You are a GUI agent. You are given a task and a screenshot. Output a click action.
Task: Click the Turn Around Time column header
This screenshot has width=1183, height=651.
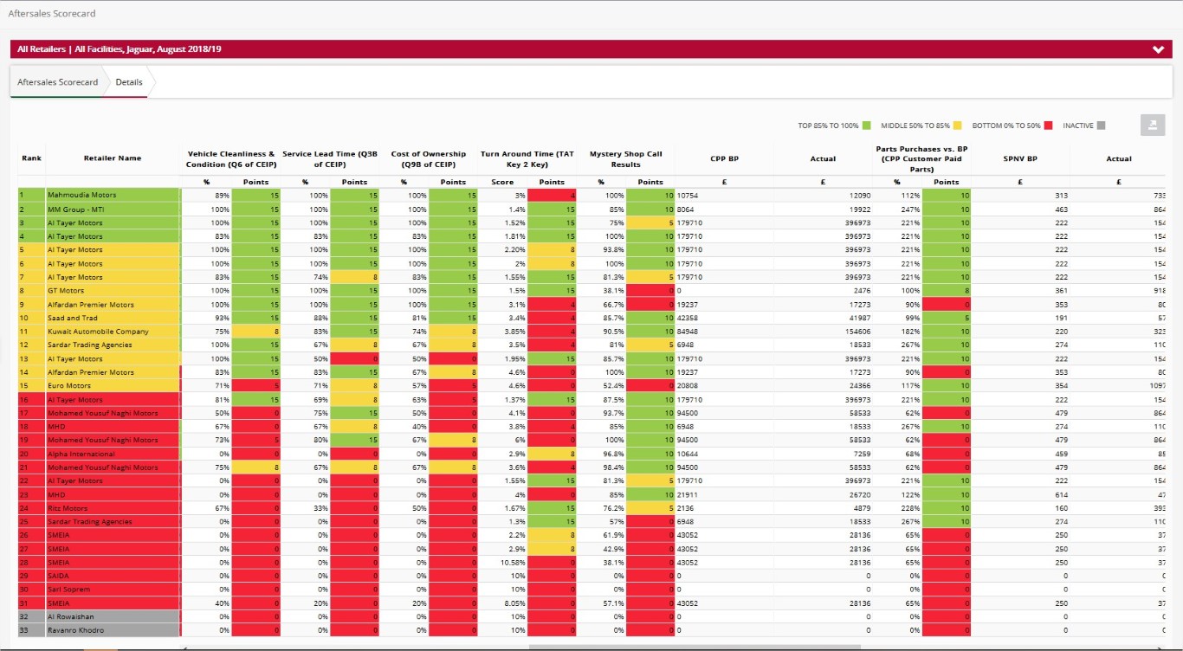pyautogui.click(x=527, y=158)
